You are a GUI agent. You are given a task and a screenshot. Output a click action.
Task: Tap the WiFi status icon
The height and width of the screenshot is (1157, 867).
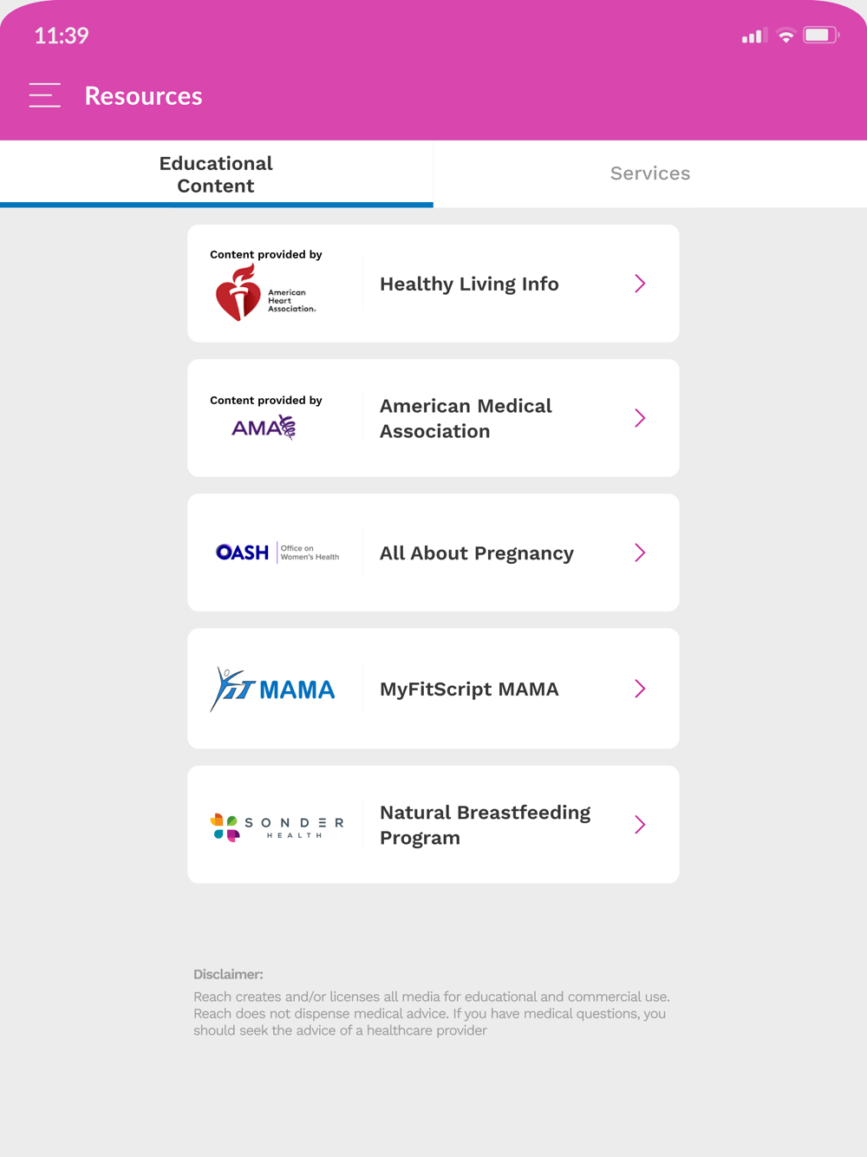[786, 36]
